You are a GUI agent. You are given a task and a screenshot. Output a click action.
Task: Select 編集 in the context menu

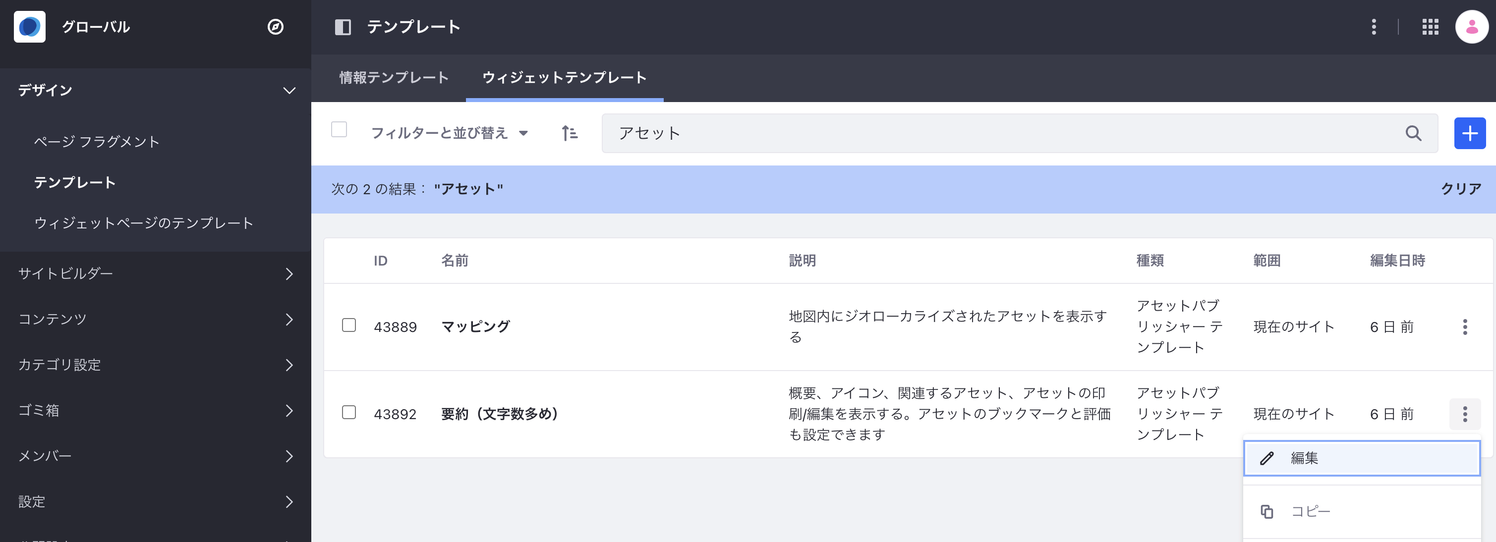click(x=1361, y=458)
